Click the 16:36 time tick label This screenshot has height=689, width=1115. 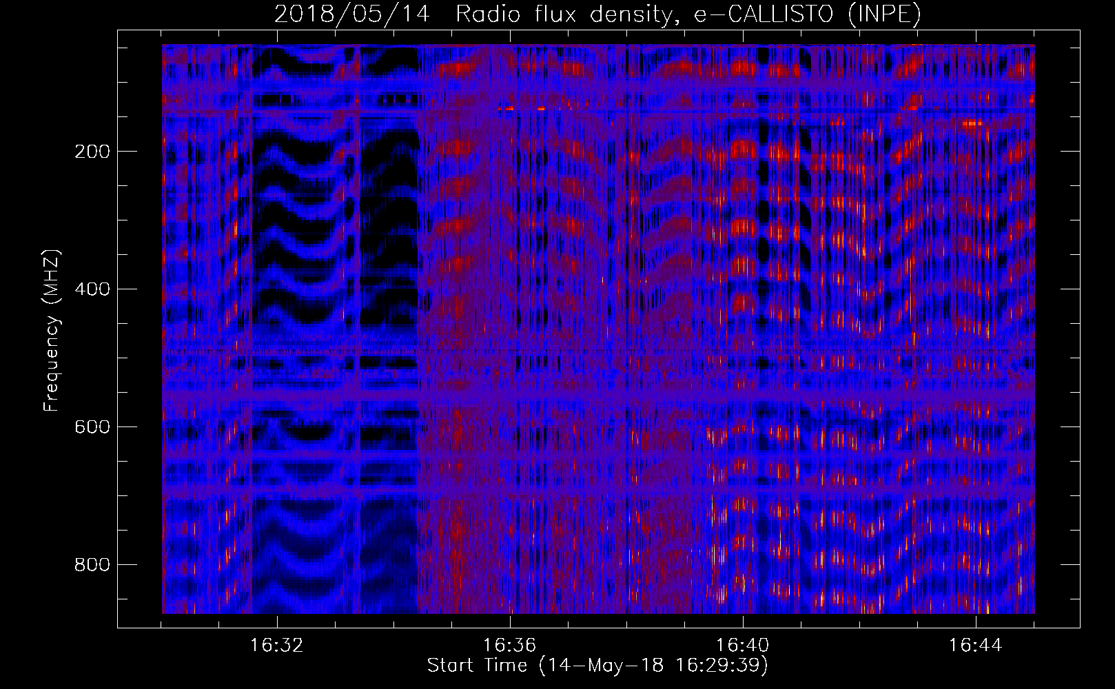coord(510,646)
